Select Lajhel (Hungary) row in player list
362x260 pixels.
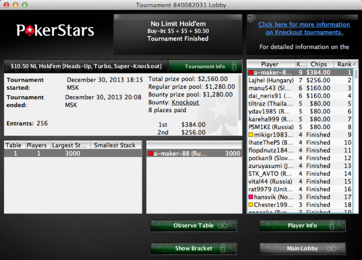[300, 80]
